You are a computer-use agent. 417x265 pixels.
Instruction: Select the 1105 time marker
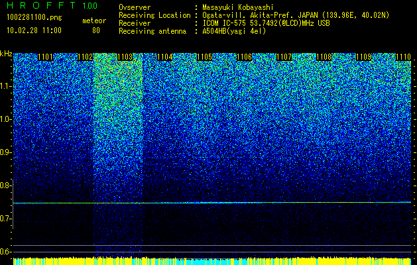point(204,57)
